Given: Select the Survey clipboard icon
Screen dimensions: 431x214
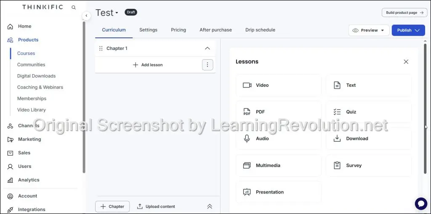Looking at the screenshot, I should (x=337, y=165).
